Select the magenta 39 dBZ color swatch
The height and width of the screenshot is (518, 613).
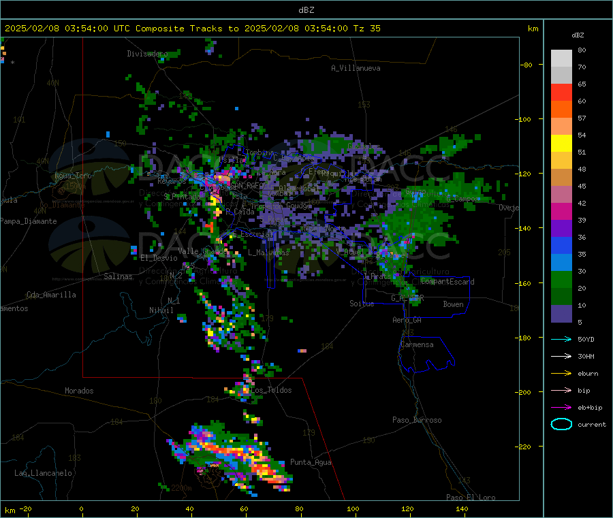[561, 211]
